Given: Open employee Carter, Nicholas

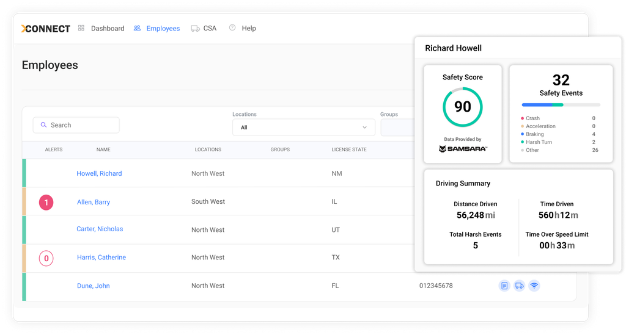Looking at the screenshot, I should (100, 229).
